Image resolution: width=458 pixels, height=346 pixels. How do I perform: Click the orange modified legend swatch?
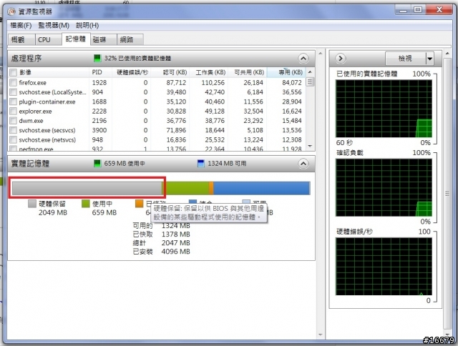click(x=140, y=204)
